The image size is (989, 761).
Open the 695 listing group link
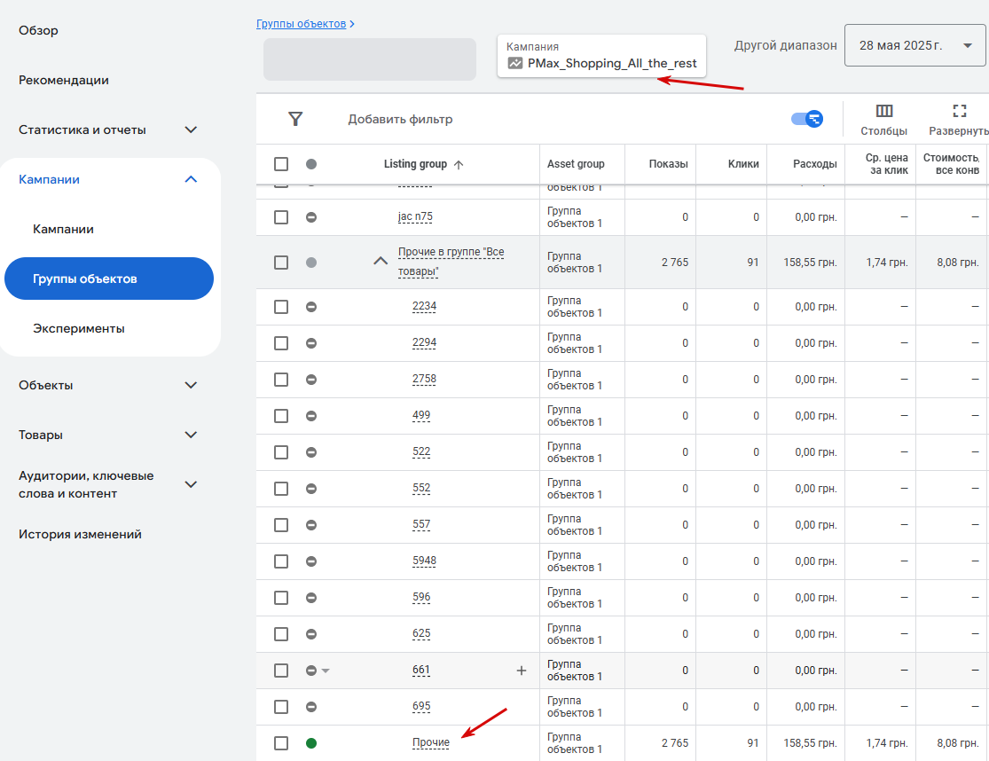(x=421, y=706)
